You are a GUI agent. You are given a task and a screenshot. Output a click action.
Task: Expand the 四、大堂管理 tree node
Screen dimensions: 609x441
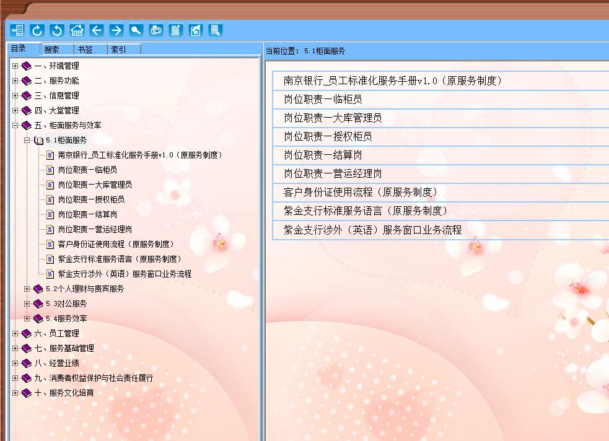(15, 111)
